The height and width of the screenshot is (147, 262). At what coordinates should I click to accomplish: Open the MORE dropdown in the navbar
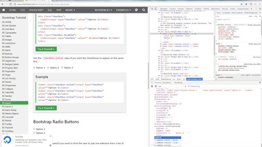point(70,10)
